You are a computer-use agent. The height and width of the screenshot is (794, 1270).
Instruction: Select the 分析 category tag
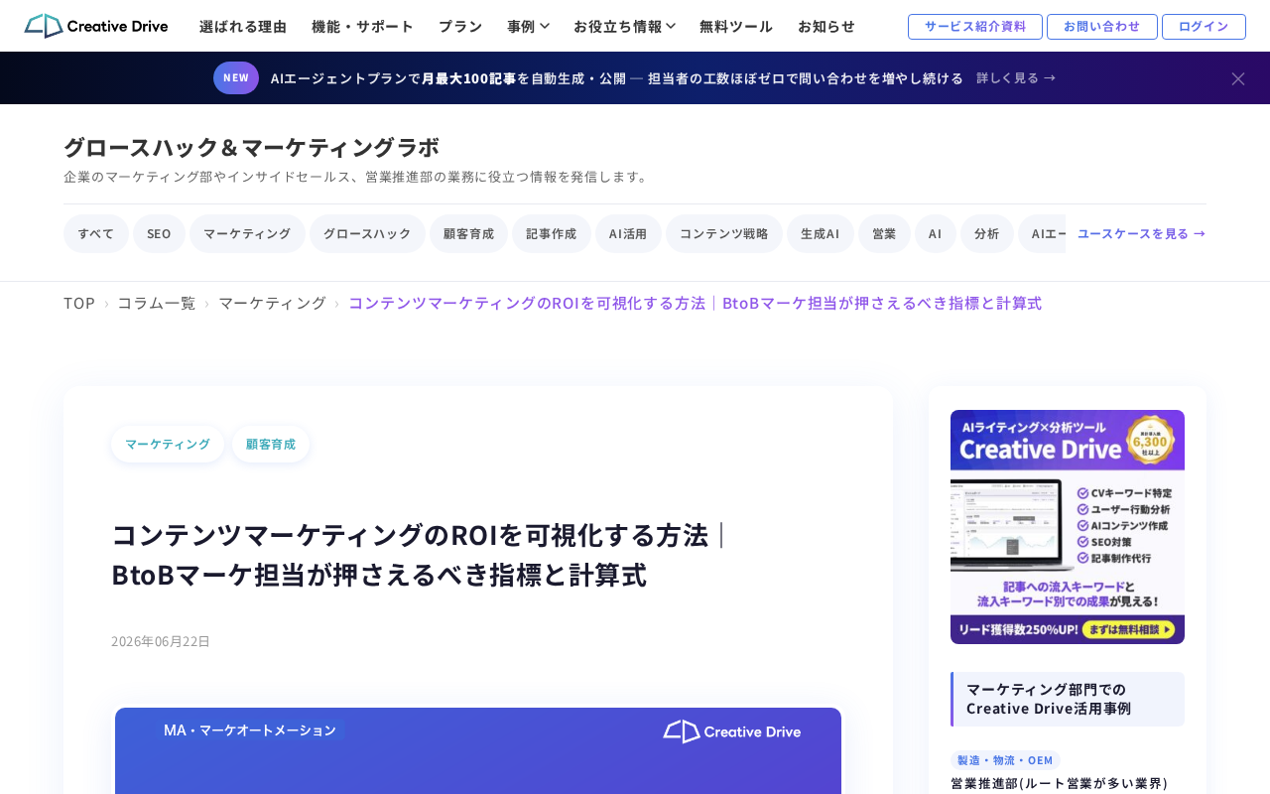point(987,234)
